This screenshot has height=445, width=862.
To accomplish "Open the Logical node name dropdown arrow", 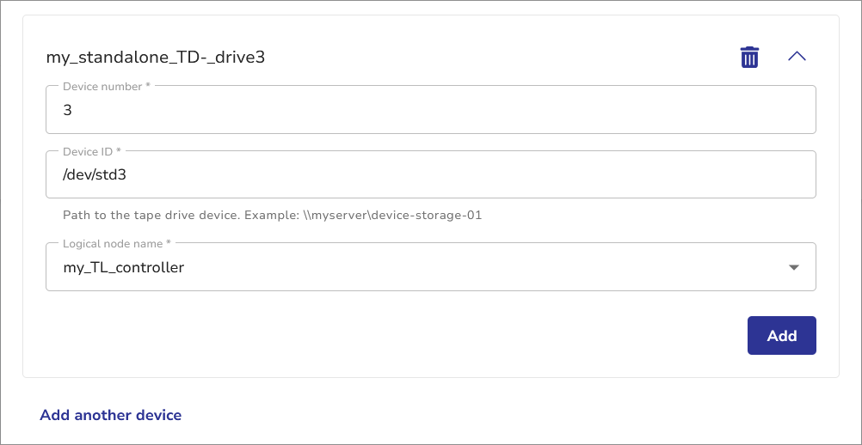I will coord(794,267).
